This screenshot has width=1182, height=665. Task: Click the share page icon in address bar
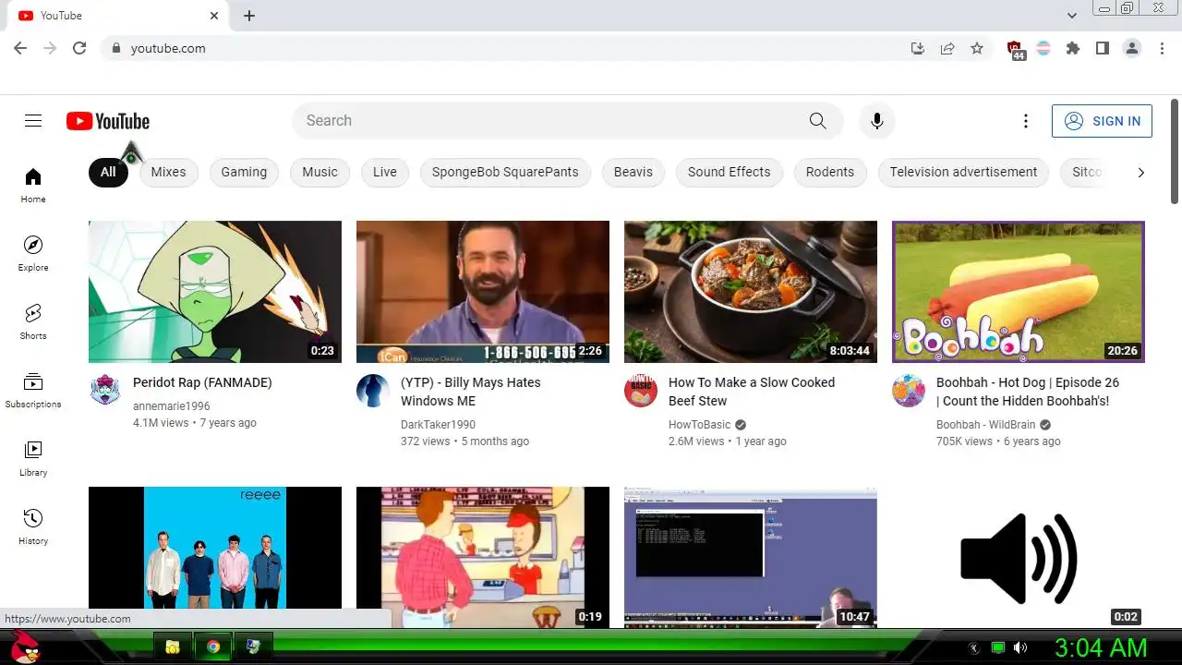click(947, 48)
